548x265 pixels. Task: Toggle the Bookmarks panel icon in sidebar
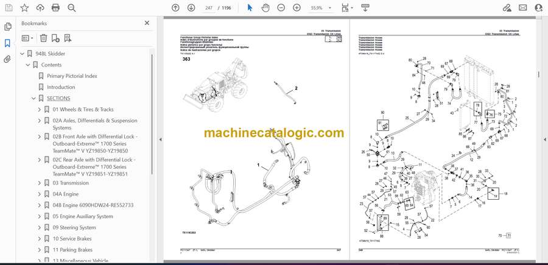click(7, 43)
